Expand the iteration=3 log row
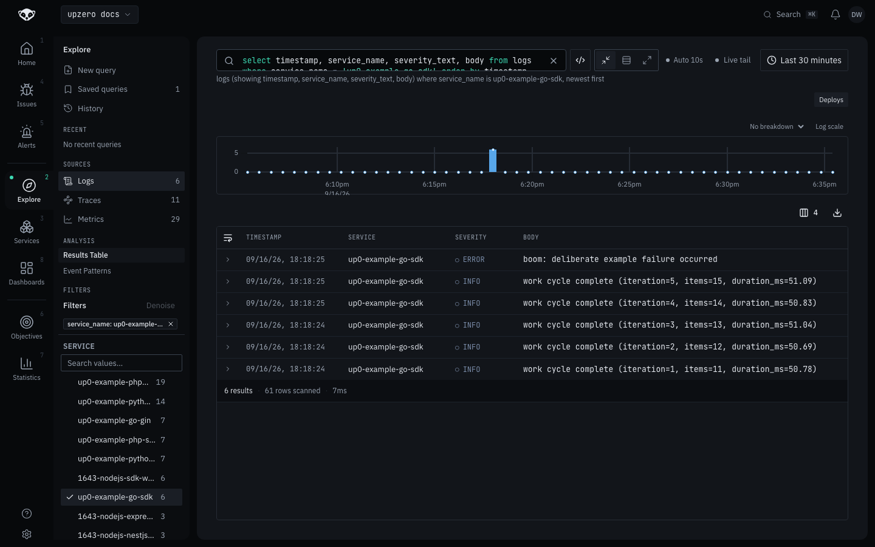The width and height of the screenshot is (875, 547). 228,325
